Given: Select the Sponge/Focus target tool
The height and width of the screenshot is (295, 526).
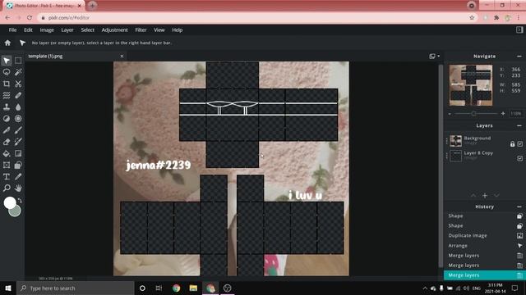Looking at the screenshot, I should click(18, 118).
